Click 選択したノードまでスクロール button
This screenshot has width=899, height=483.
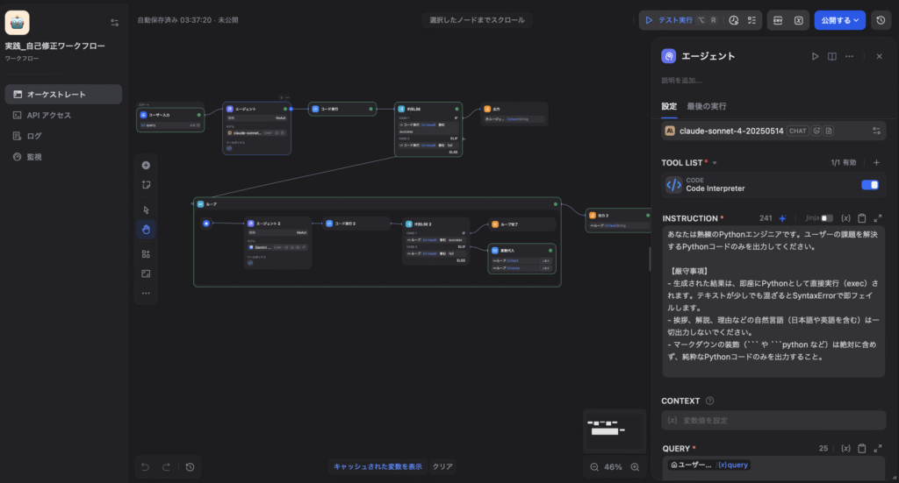tap(477, 20)
